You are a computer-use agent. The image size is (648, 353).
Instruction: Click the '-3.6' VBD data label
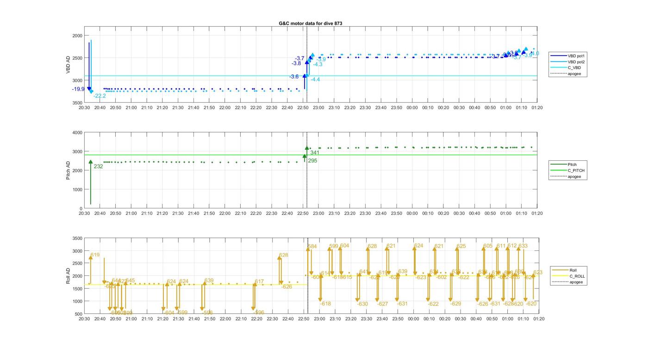point(294,77)
